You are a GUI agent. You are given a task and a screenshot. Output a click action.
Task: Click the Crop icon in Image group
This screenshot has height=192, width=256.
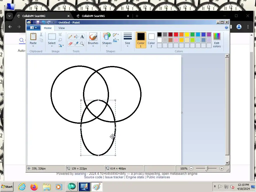tap(60, 34)
